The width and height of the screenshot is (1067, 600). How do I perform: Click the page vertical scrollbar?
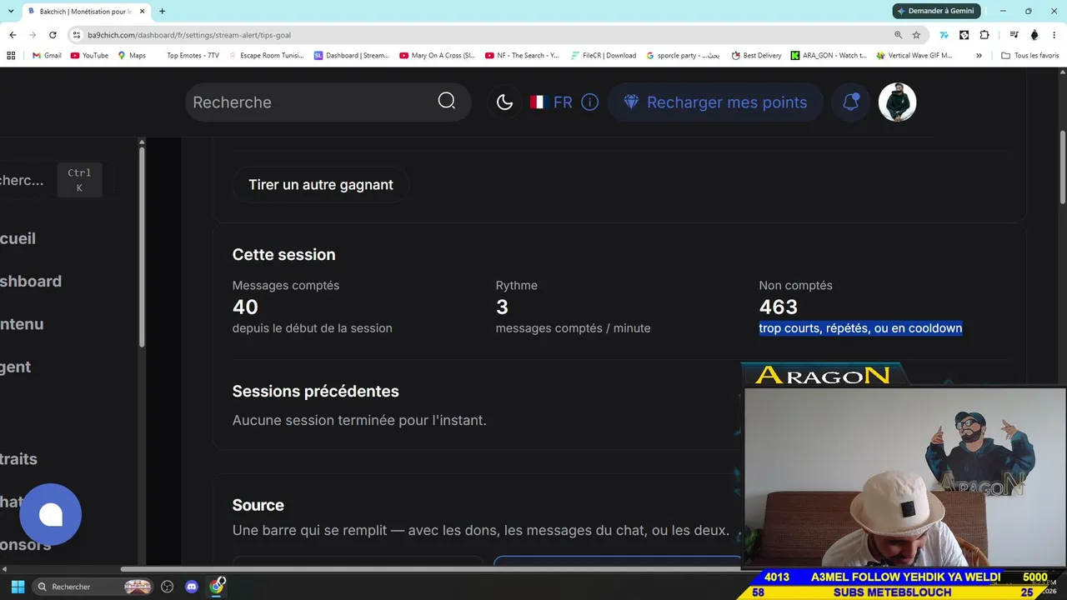pos(1062,167)
